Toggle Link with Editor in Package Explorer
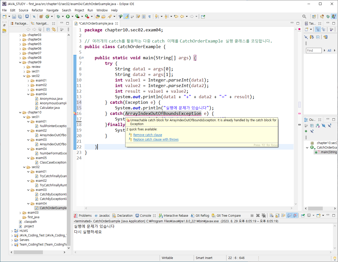This screenshot has width=338, height=262. point(54,29)
